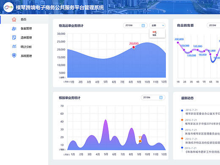Click the 核放单业务统计 panel title

69,98
